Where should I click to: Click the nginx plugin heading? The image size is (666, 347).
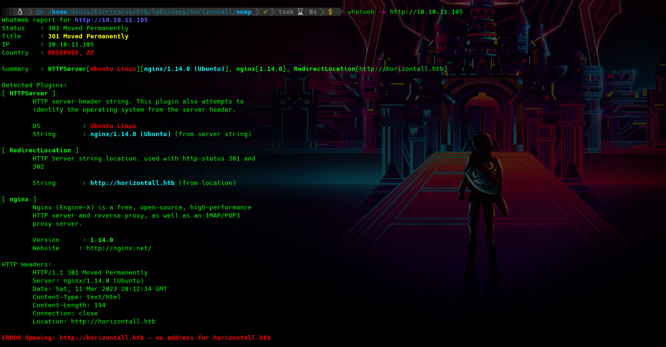(19, 199)
